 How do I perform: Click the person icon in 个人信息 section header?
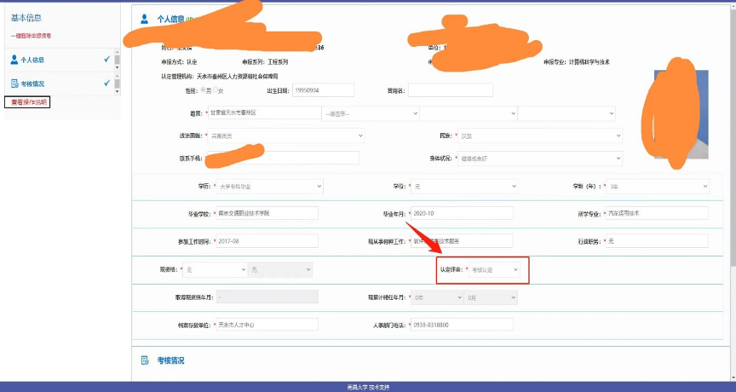coord(145,18)
